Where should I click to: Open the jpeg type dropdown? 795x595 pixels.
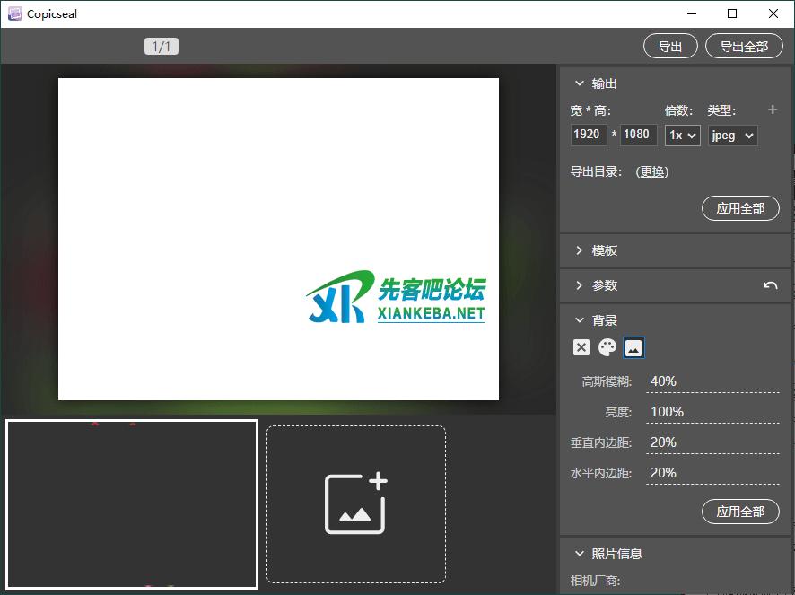tap(732, 135)
